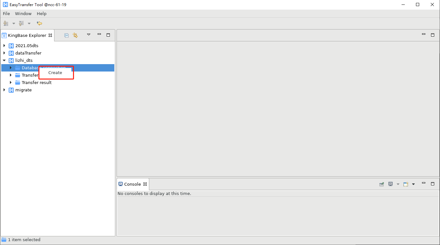Click the Database connection folder icon
The image size is (440, 245).
[18, 68]
